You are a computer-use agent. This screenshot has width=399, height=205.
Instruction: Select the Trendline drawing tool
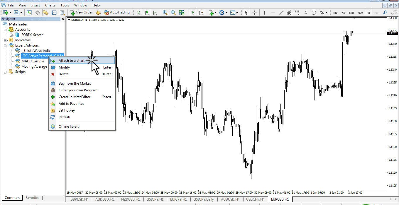click(281, 13)
